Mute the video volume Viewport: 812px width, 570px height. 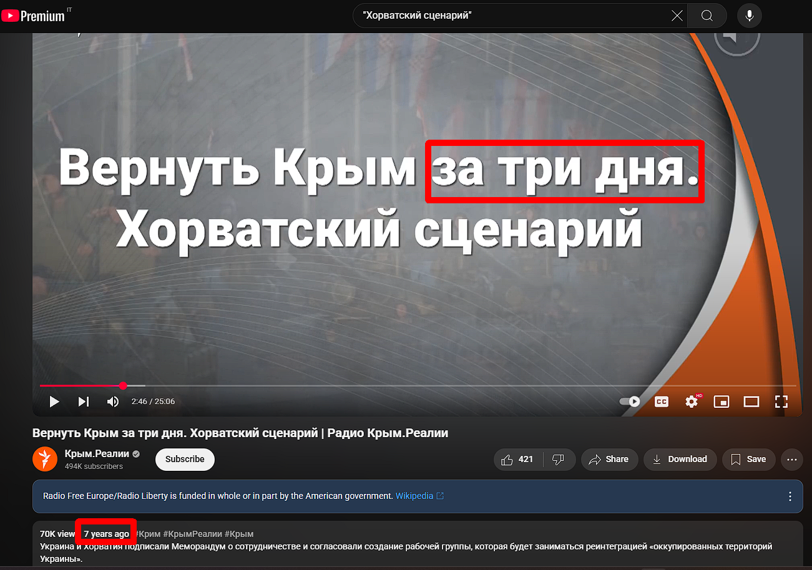tap(113, 402)
